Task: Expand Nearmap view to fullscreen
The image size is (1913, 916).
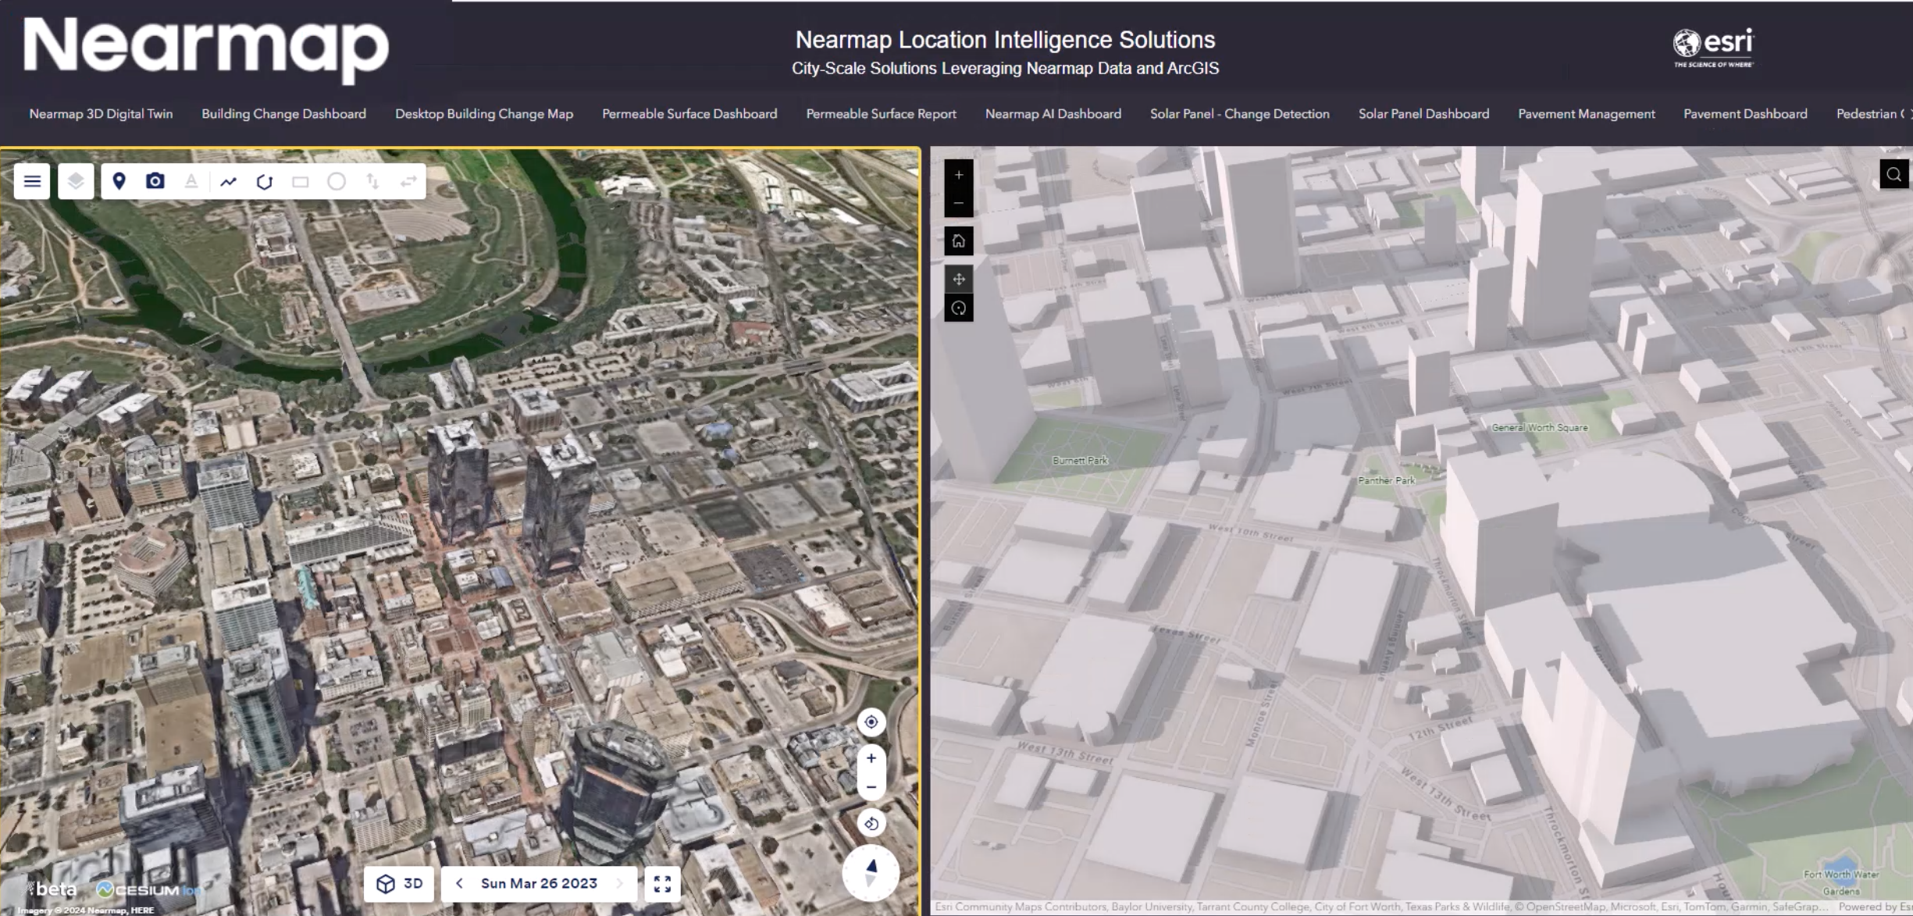Action: pyautogui.click(x=662, y=883)
